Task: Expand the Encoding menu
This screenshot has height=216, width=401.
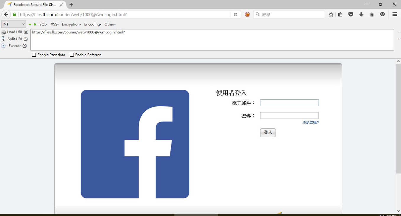Action: 93,24
